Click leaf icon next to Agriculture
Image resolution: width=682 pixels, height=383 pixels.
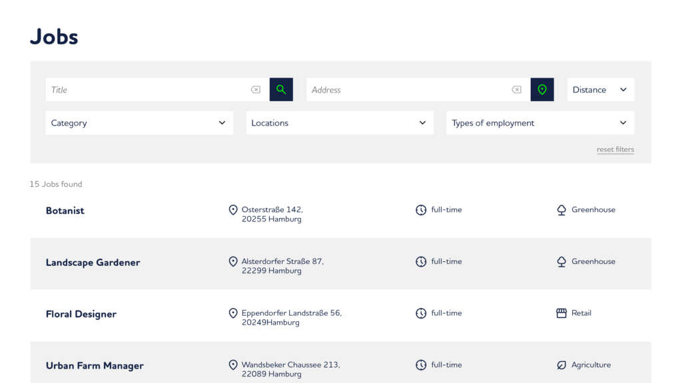point(561,365)
